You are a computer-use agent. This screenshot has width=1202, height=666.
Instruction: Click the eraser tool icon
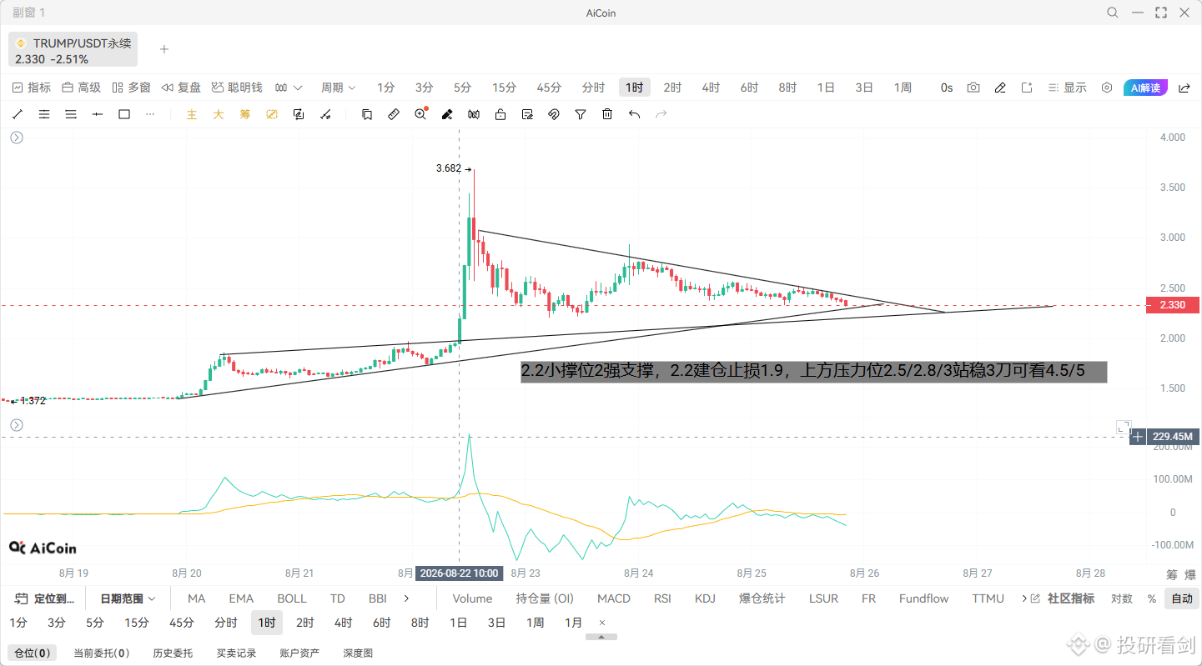pyautogui.click(x=447, y=114)
